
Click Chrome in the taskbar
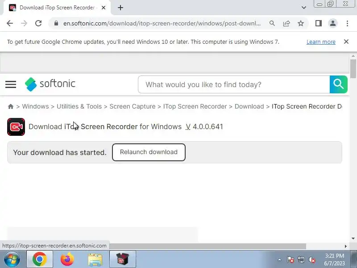click(x=40, y=259)
